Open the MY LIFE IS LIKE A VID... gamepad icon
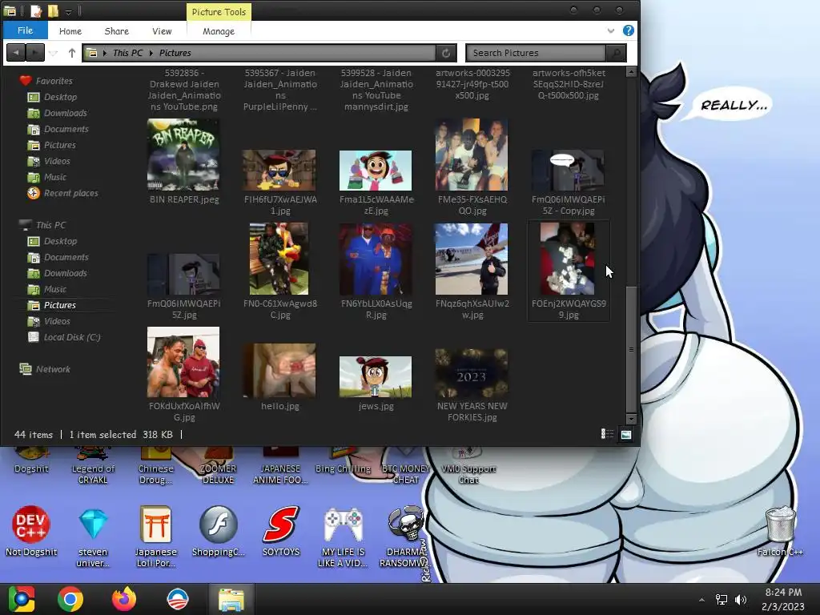Image resolution: width=820 pixels, height=615 pixels. pos(343,537)
